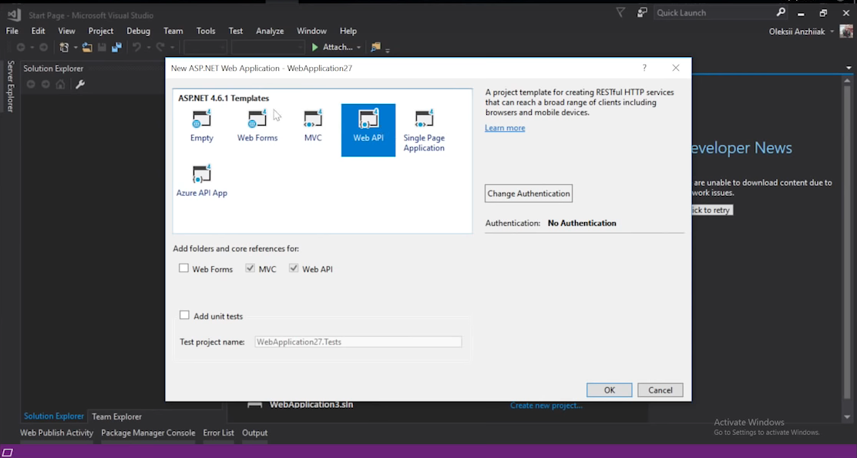Click the OK button

(610, 390)
